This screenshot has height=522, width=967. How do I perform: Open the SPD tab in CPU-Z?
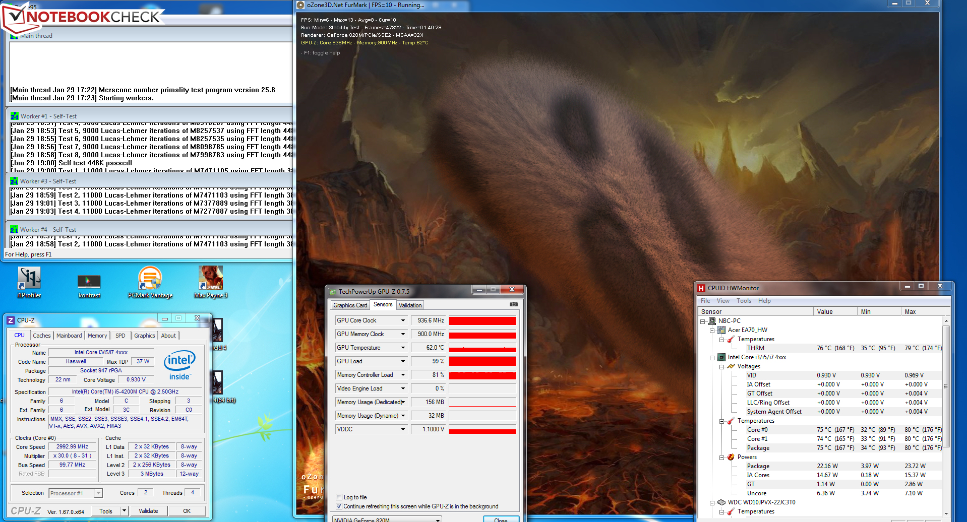click(120, 336)
